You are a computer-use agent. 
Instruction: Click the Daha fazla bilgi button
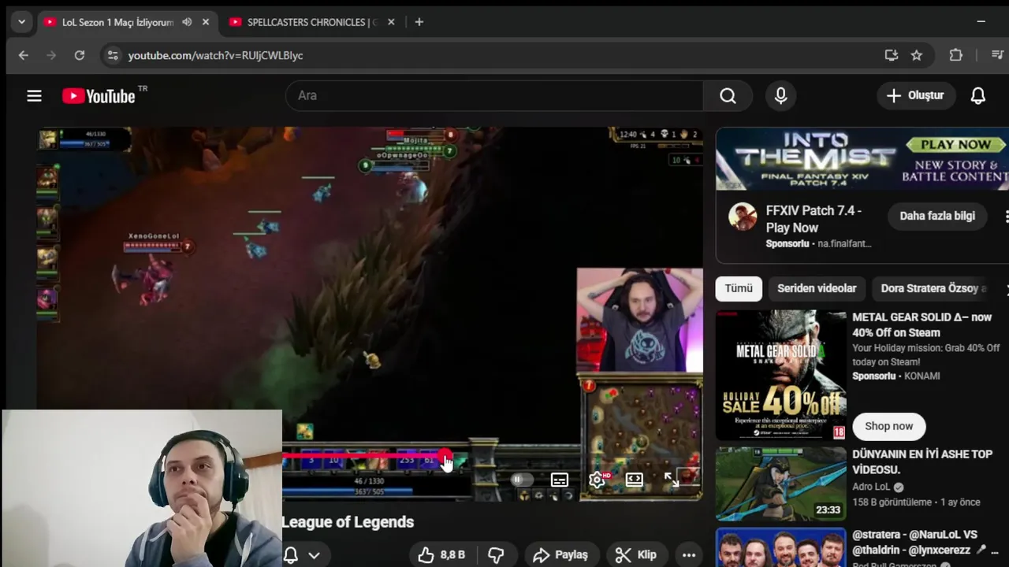coord(937,216)
